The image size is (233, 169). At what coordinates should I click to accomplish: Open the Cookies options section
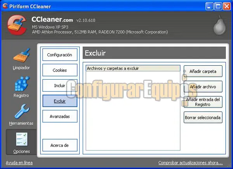tap(60, 70)
